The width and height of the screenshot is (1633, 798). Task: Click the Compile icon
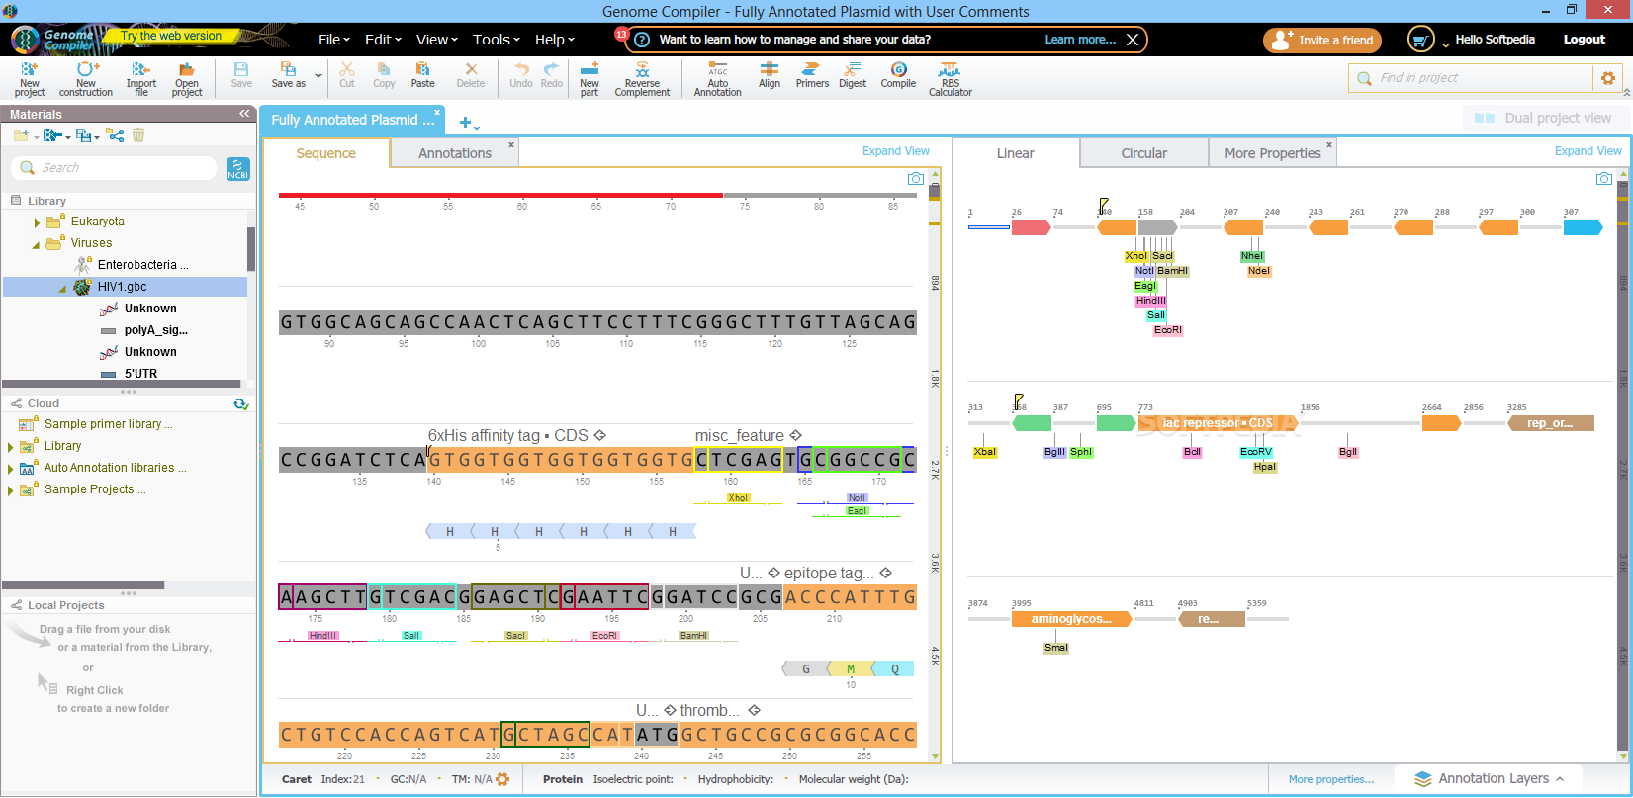pos(898,75)
